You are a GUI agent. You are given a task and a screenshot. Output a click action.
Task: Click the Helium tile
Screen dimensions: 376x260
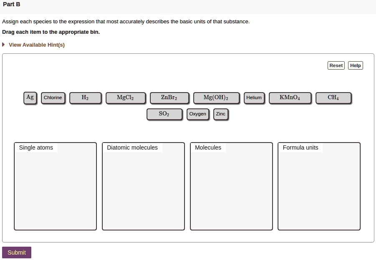(254, 97)
